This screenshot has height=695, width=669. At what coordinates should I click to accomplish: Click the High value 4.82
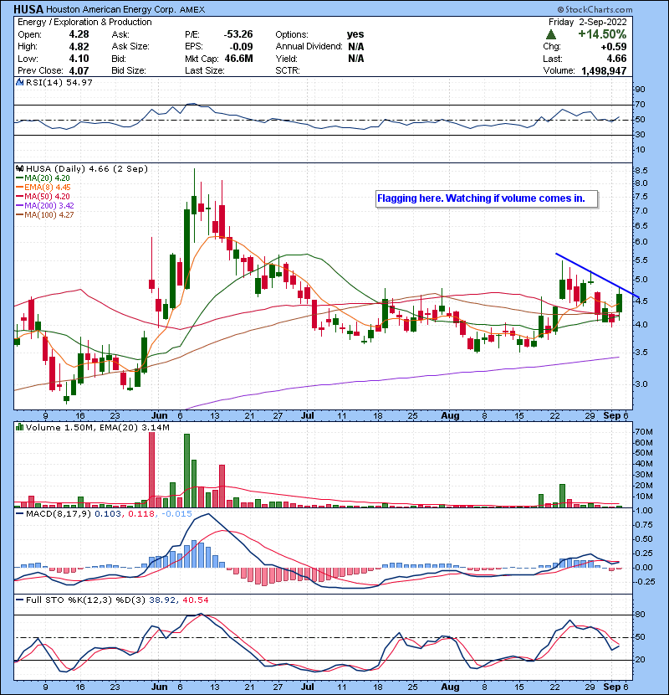(79, 47)
